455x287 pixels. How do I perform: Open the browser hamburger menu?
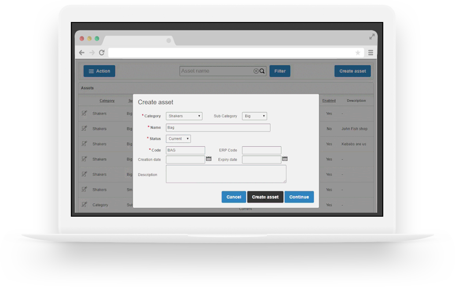point(371,52)
